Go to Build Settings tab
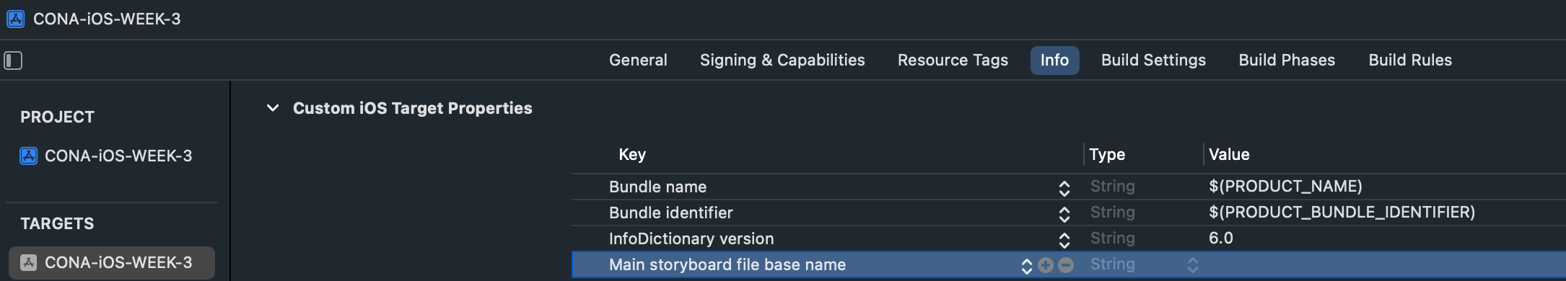 [x=1153, y=61]
